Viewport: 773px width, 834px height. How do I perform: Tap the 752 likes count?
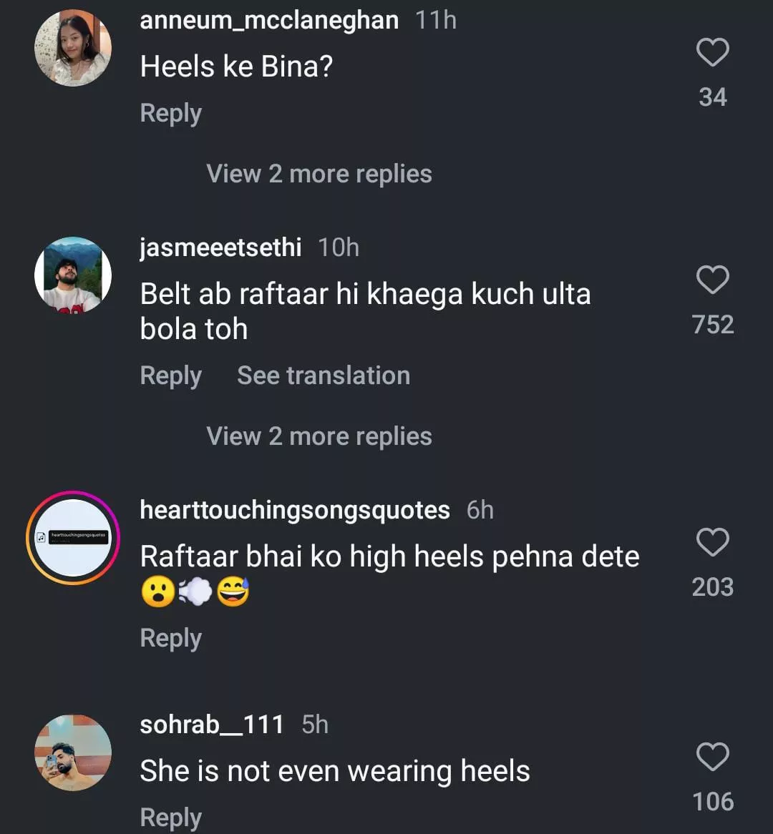click(713, 325)
